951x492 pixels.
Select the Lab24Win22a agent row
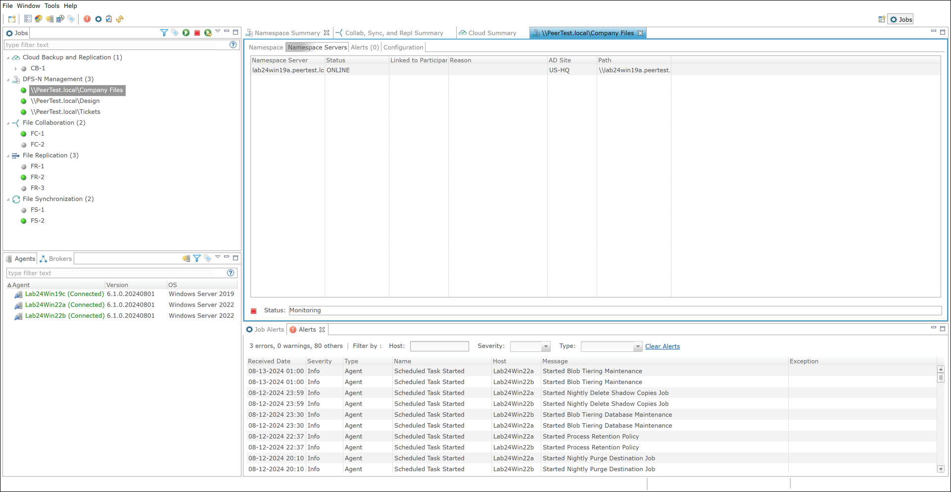coord(123,305)
